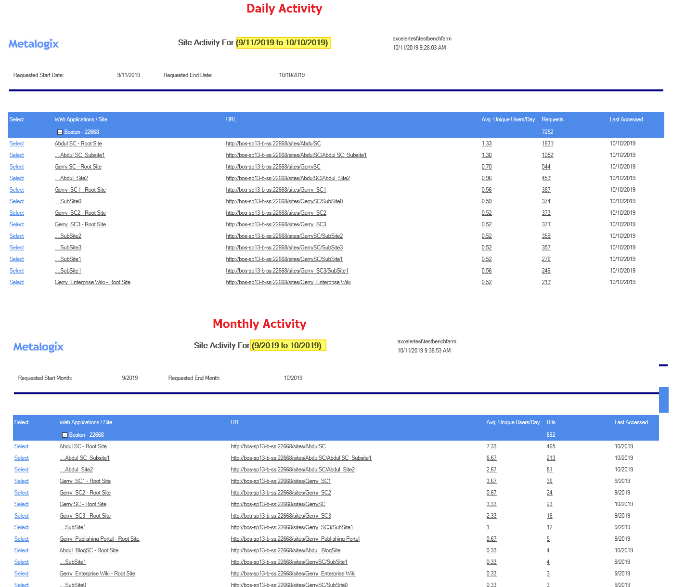This screenshot has width=685, height=587.
Task: Click the highlighted 9/11/2019 to 10/10/2019 date range
Action: [283, 42]
